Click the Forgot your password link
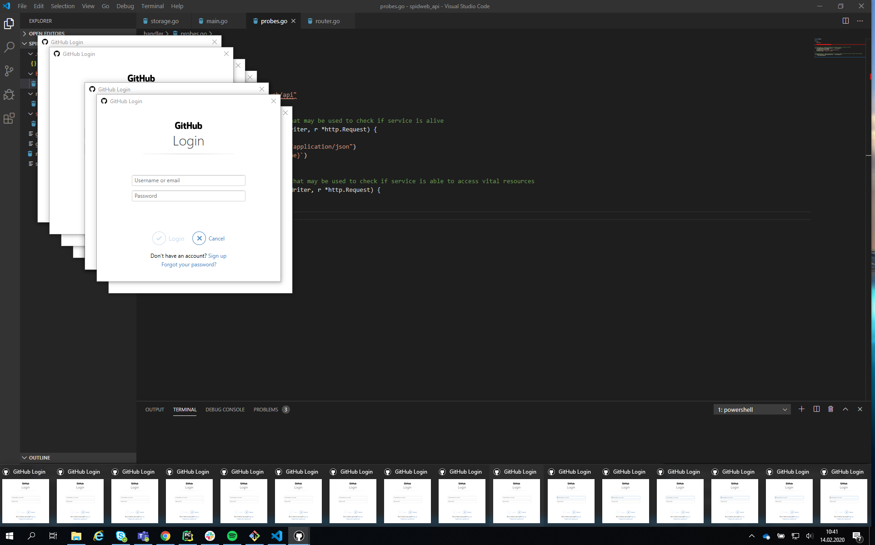Viewport: 875px width, 545px height. tap(189, 265)
